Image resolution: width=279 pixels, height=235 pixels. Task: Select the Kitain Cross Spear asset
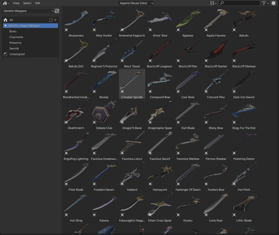pyautogui.click(x=160, y=208)
